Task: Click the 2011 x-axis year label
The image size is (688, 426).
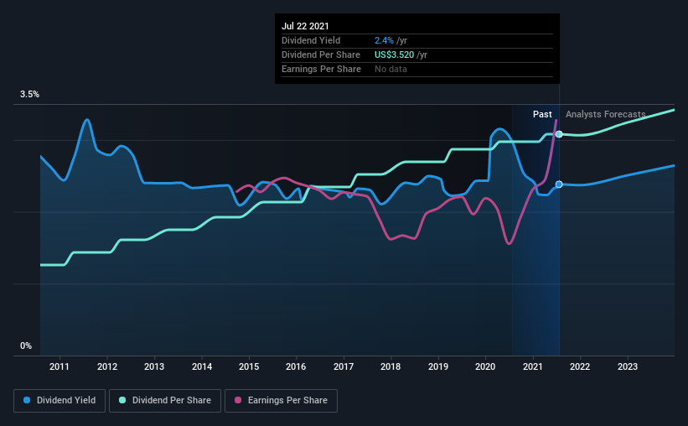Action: pyautogui.click(x=59, y=366)
